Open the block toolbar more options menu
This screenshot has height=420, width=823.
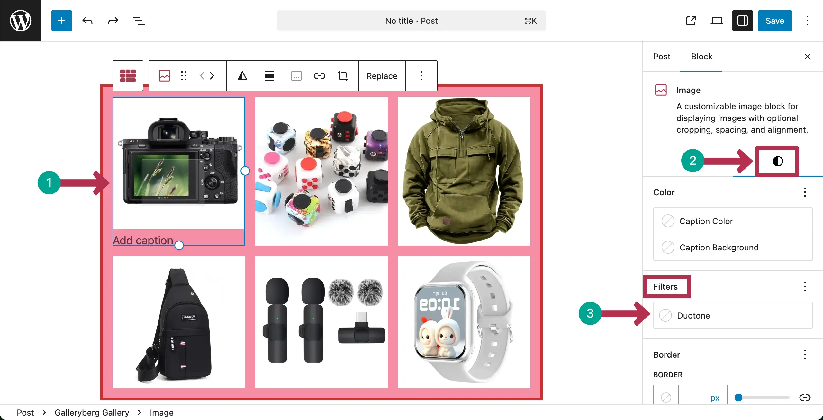(421, 76)
